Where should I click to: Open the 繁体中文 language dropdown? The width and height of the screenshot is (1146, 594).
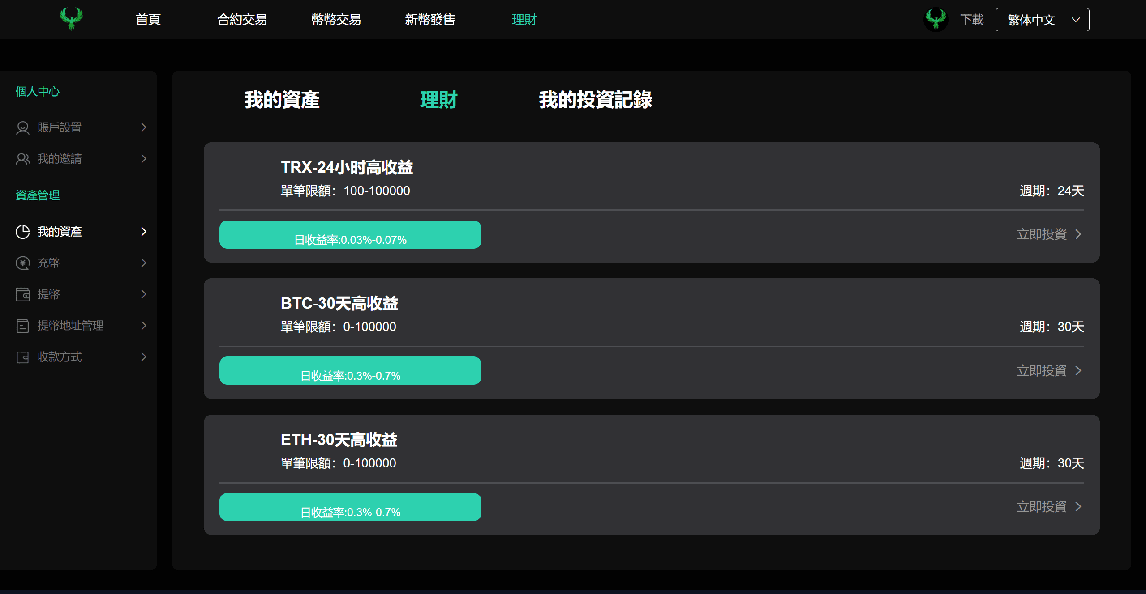pyautogui.click(x=1042, y=20)
